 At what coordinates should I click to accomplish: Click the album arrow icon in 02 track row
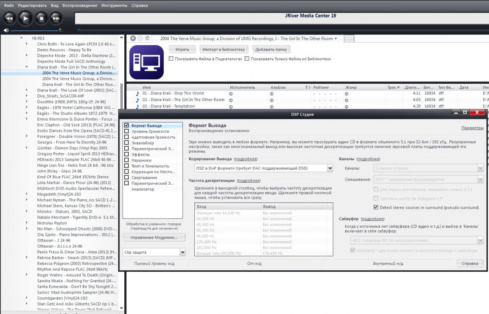(x=272, y=100)
